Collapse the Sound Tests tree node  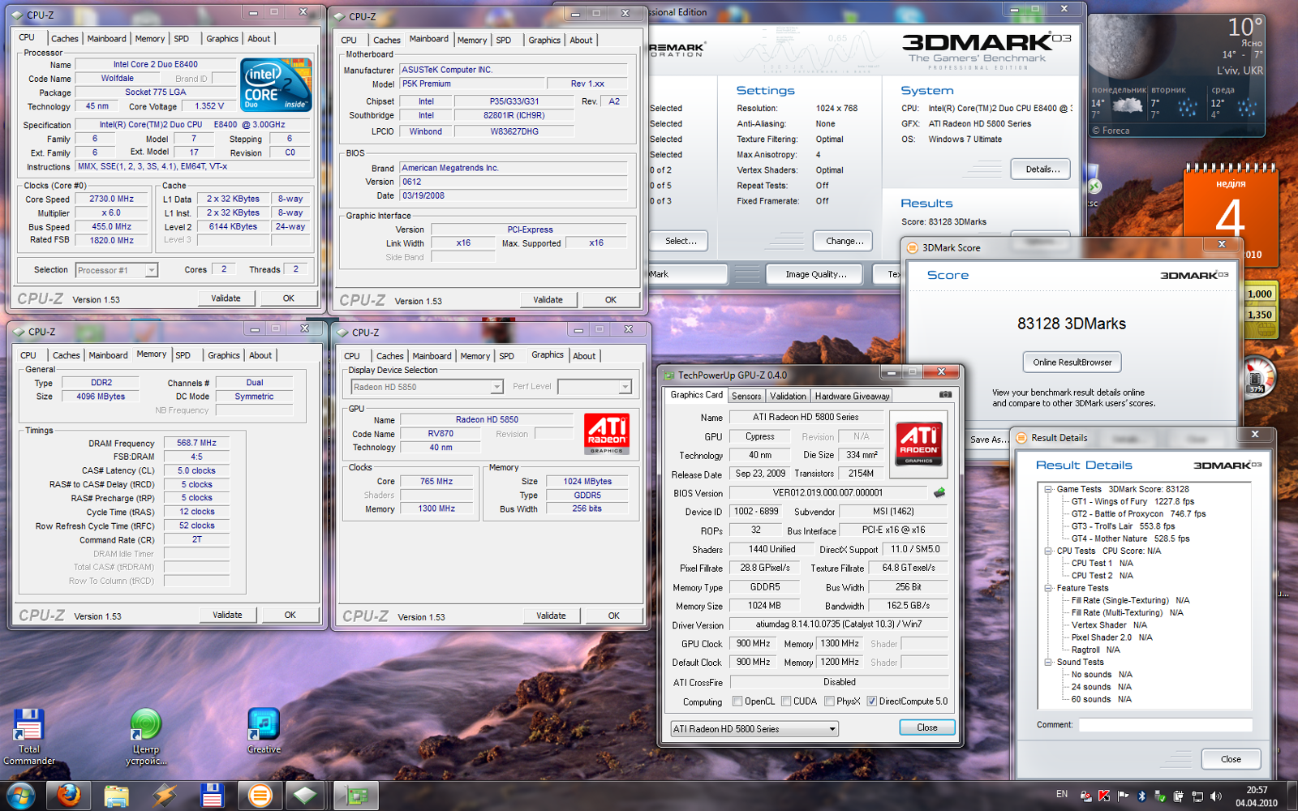[1048, 662]
